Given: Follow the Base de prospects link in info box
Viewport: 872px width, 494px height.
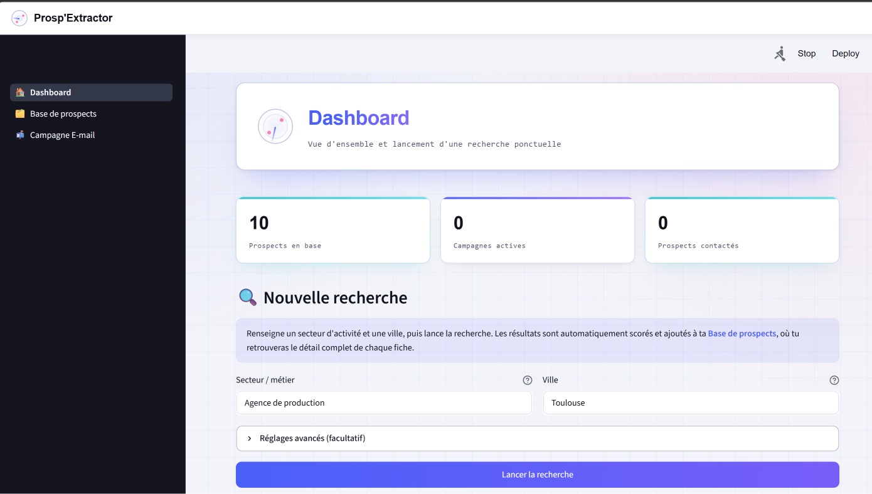Looking at the screenshot, I should [x=742, y=334].
